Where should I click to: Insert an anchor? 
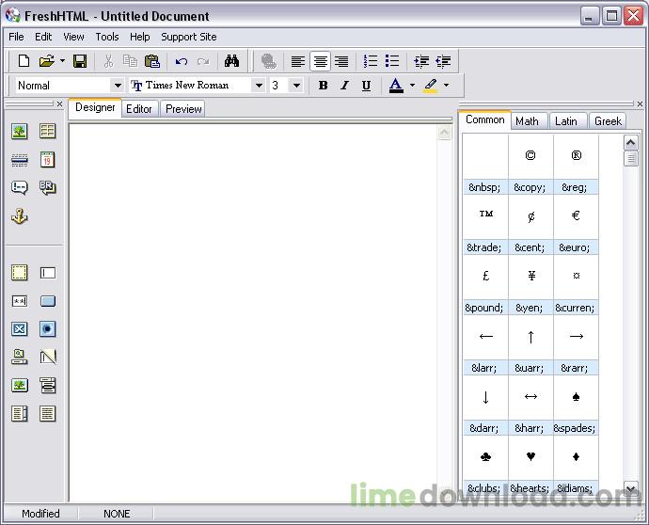point(20,216)
